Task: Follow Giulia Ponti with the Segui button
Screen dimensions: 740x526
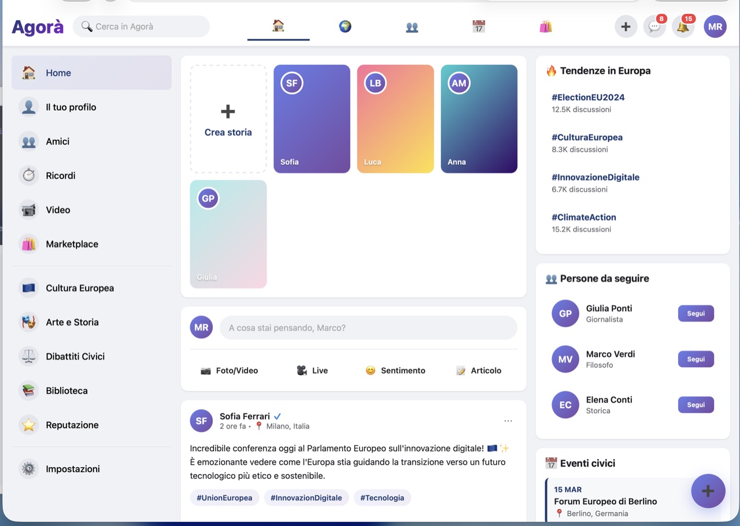Action: coord(696,314)
